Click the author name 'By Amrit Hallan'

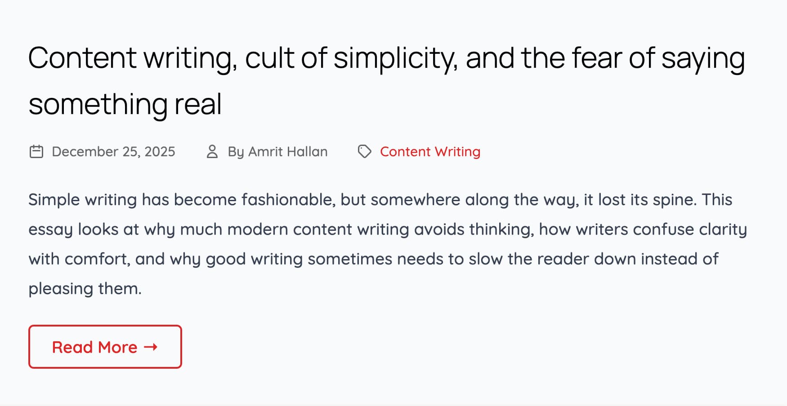click(277, 152)
